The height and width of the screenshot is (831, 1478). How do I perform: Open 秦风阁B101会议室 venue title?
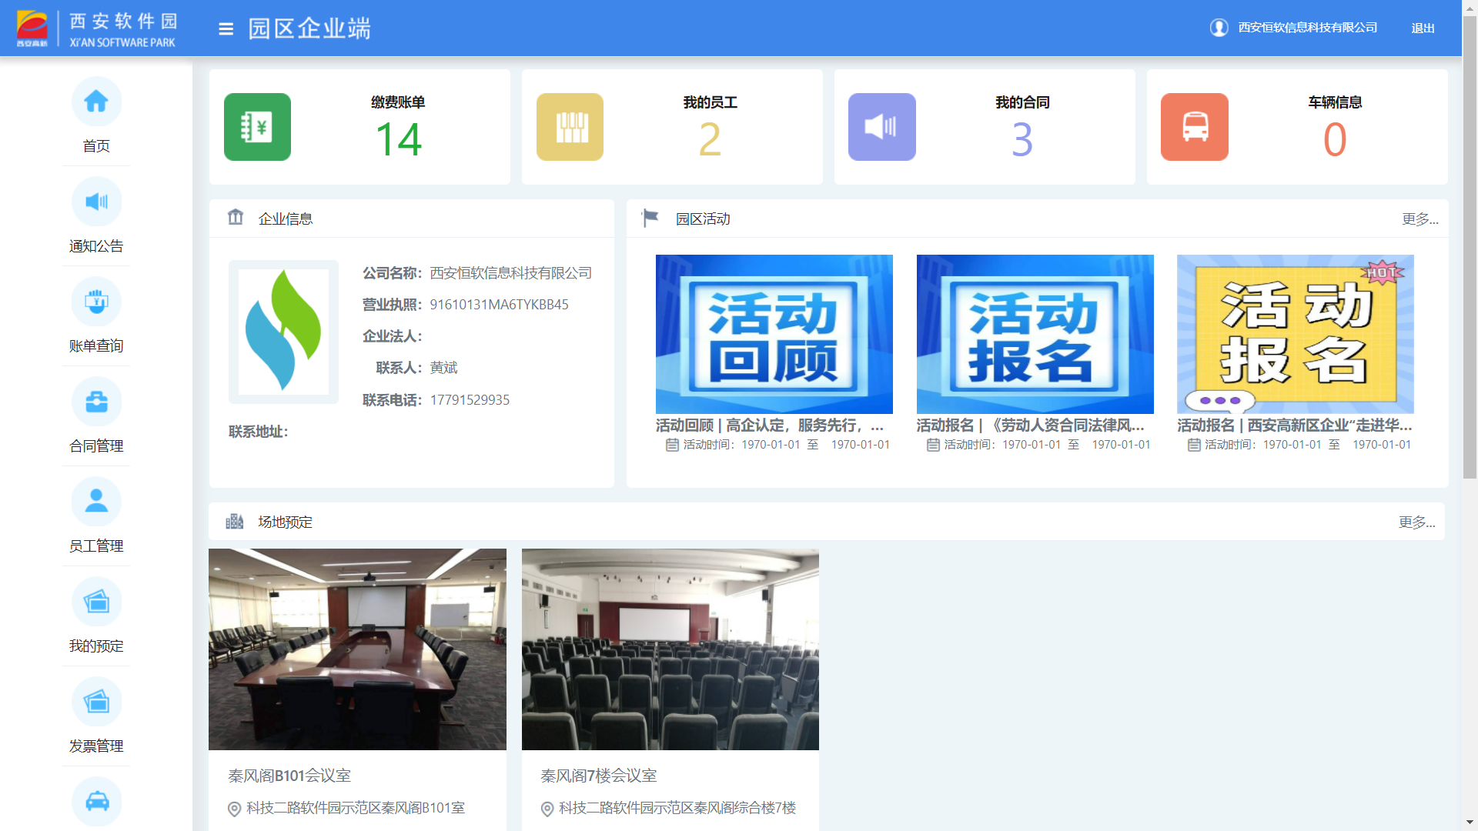pos(289,776)
